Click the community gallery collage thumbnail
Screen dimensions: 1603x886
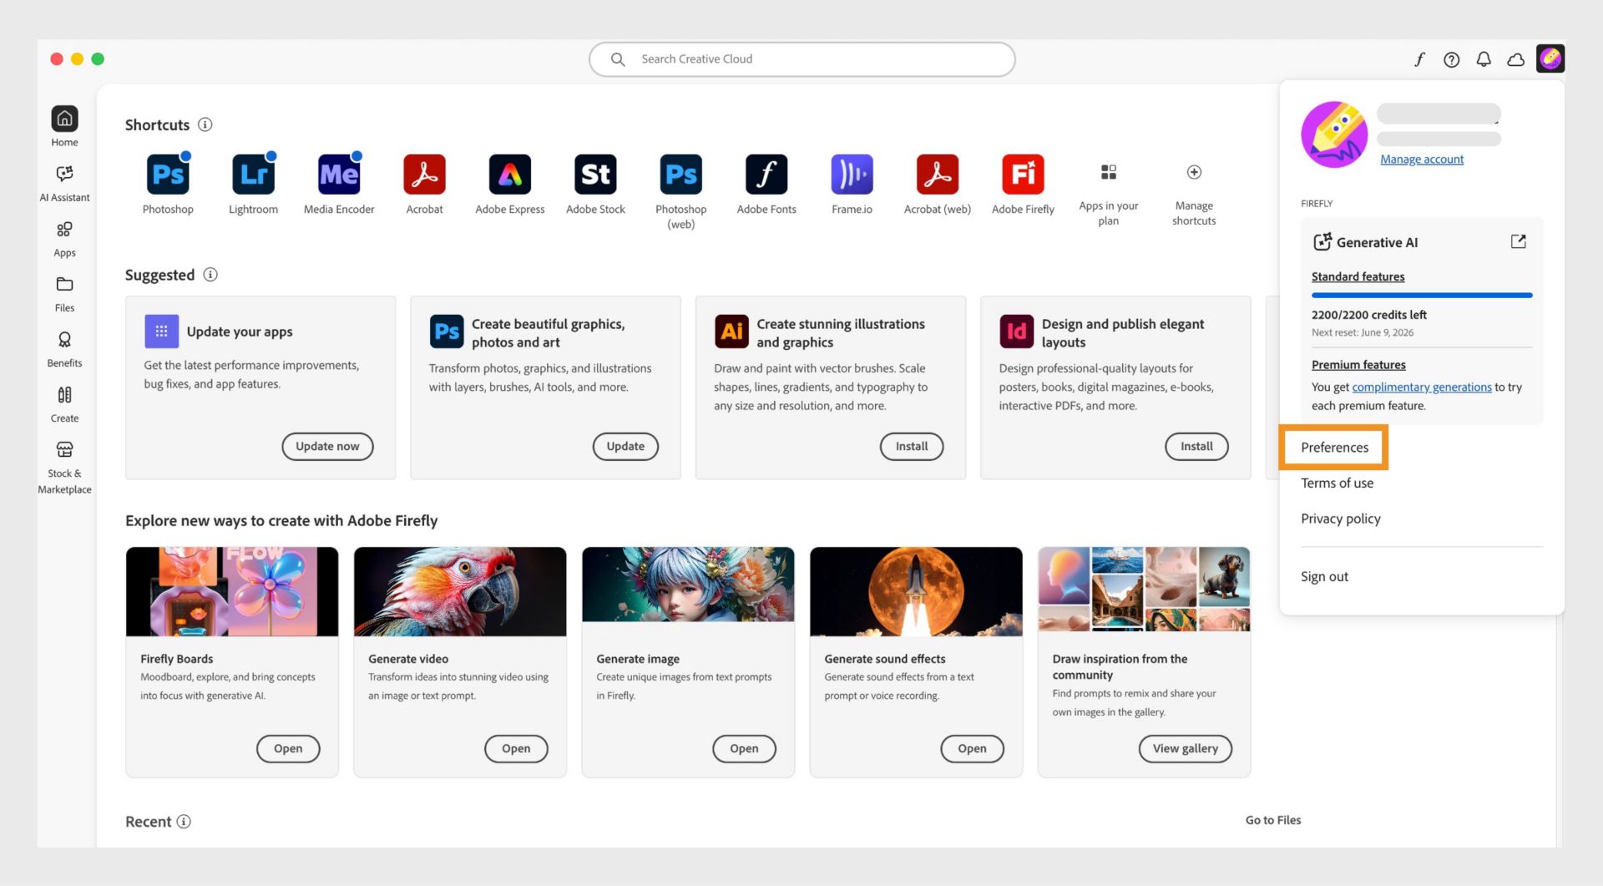click(x=1144, y=589)
